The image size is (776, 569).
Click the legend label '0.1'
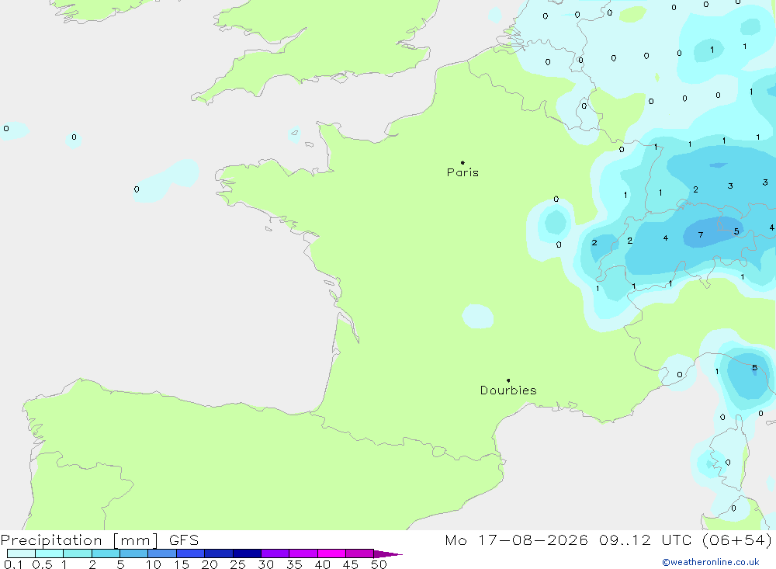pyautogui.click(x=13, y=564)
